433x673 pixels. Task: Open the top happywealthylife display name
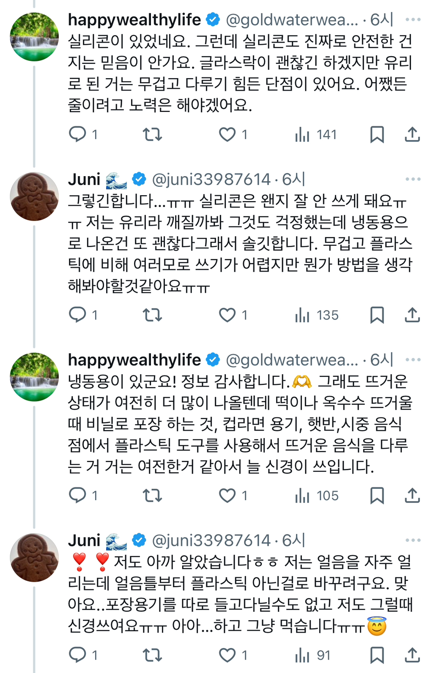point(134,20)
